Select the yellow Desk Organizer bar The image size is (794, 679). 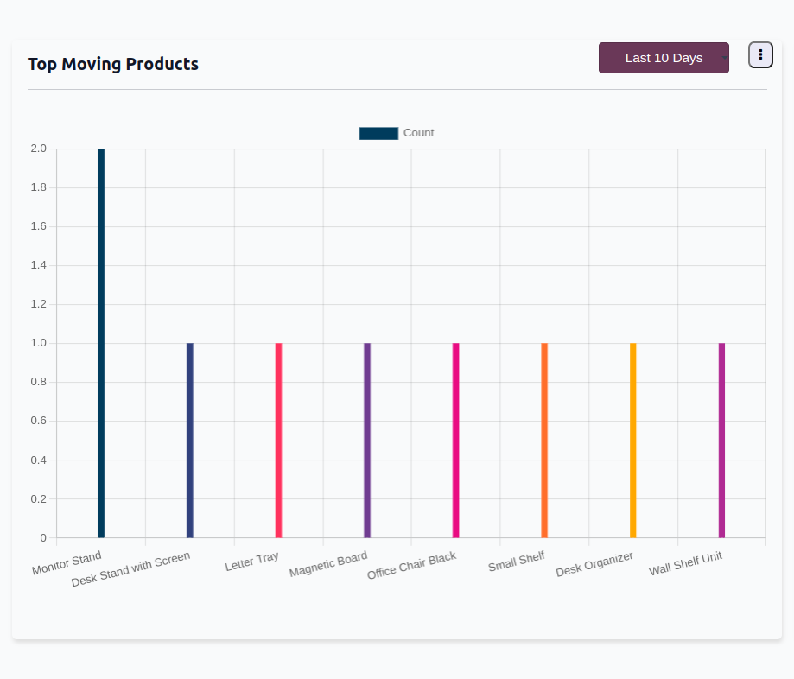coord(632,441)
